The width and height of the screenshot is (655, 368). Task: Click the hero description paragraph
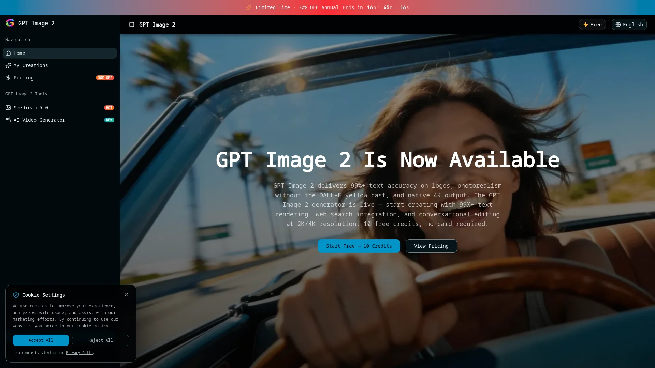388,205
